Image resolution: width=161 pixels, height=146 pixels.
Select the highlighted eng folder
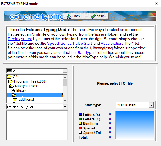coord(35,95)
